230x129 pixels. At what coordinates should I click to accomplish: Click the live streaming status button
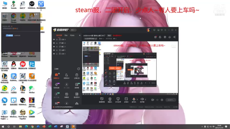tap(171, 100)
